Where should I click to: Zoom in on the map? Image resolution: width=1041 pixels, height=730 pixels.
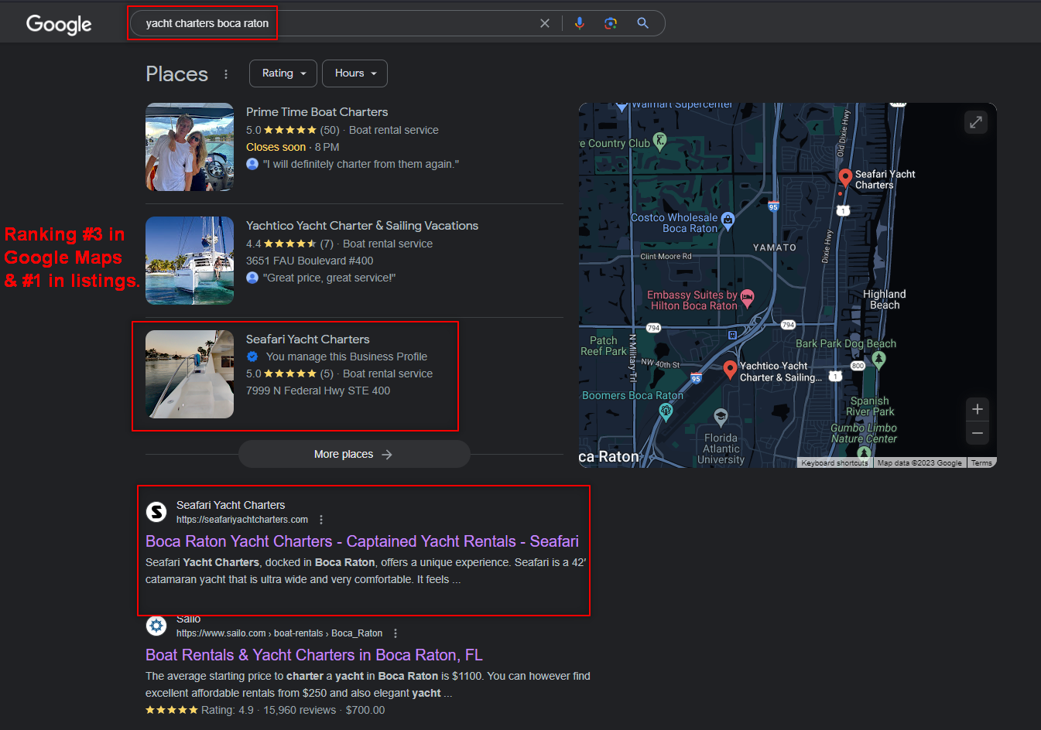coord(978,409)
